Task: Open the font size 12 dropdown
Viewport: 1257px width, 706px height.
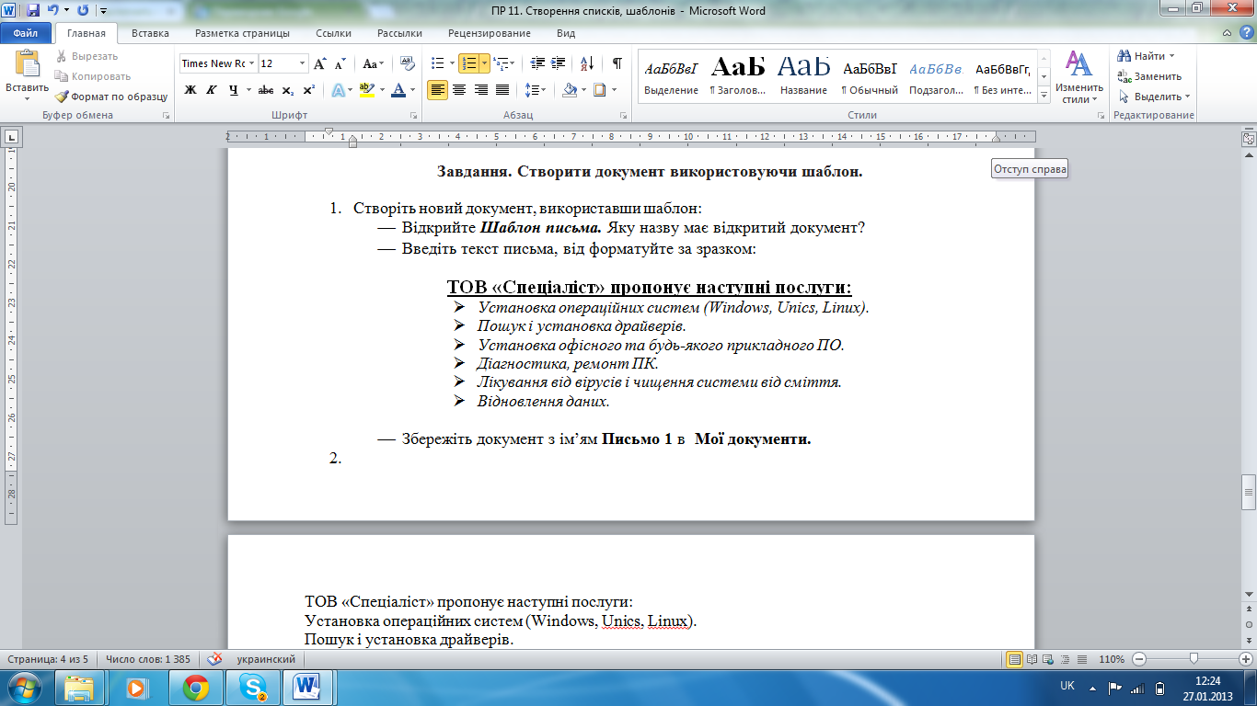Action: [x=302, y=63]
